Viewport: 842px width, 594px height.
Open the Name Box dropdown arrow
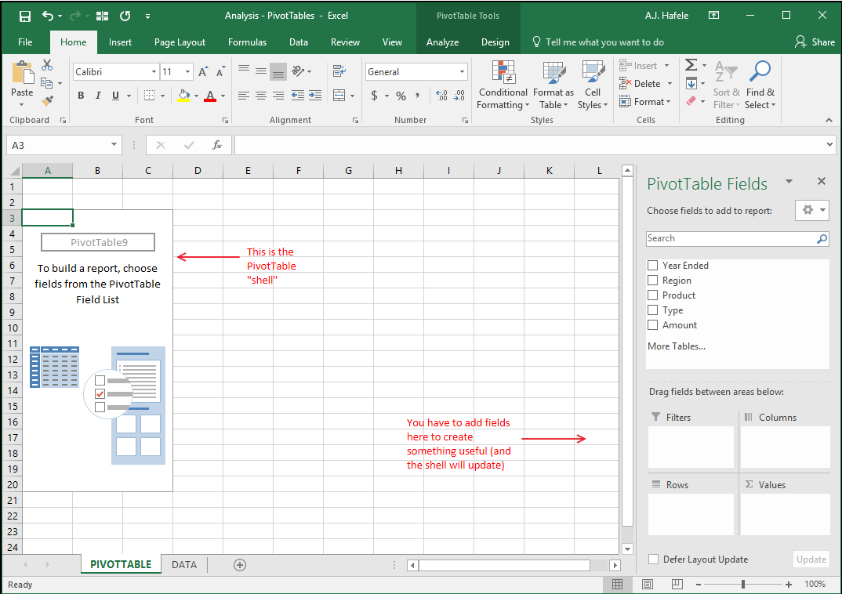114,144
